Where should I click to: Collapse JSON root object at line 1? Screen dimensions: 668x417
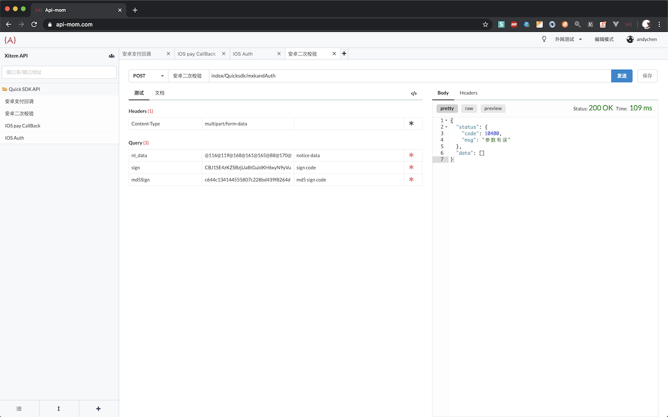click(x=446, y=120)
